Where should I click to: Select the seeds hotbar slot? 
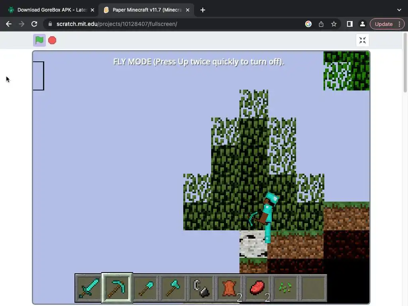285,288
